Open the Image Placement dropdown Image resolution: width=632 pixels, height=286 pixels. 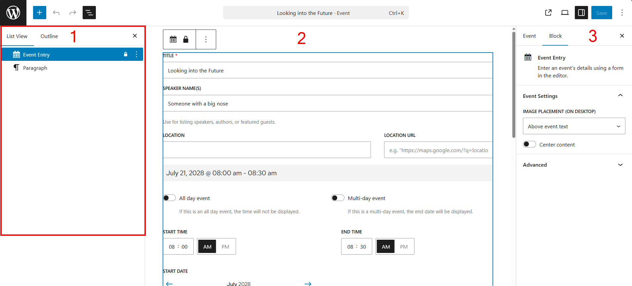(574, 126)
